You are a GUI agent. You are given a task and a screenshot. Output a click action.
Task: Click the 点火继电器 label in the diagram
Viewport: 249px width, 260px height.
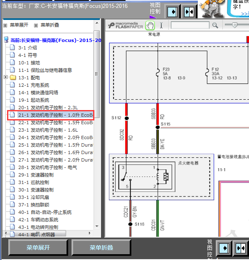tap(188, 163)
